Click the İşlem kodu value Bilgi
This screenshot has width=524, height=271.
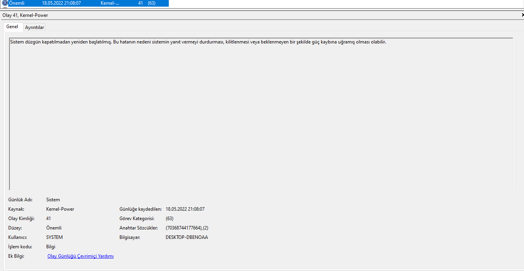[x=51, y=247]
